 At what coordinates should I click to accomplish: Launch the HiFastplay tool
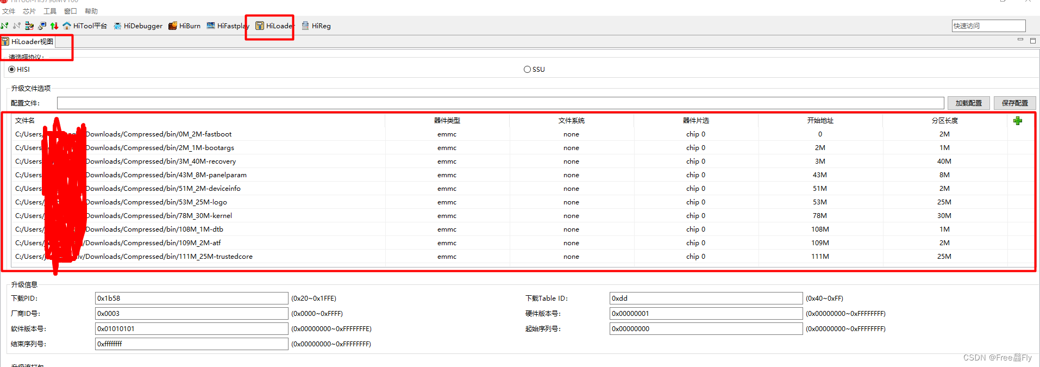[228, 26]
